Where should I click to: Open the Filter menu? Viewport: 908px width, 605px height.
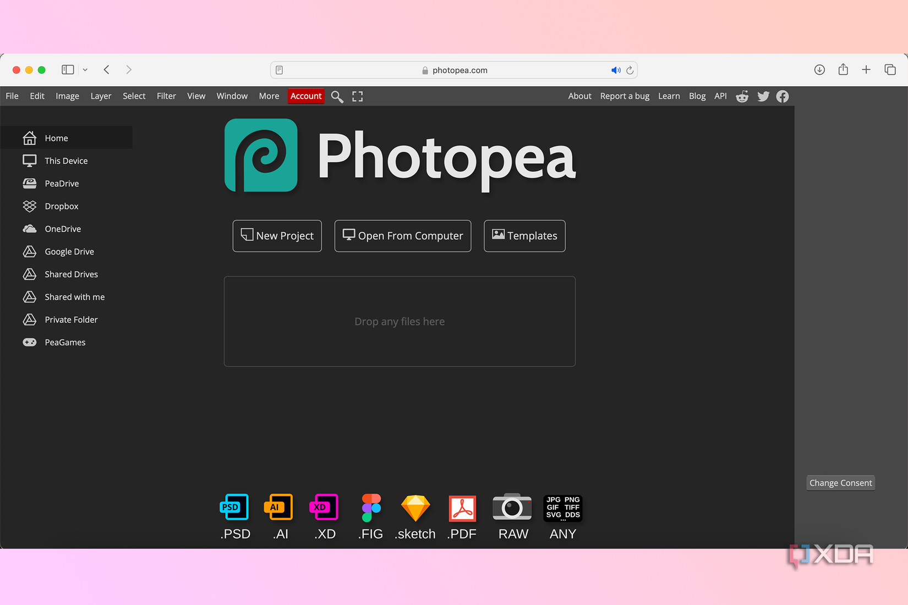[166, 96]
